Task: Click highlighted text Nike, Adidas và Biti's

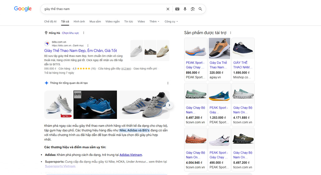Action: pyautogui.click(x=134, y=130)
